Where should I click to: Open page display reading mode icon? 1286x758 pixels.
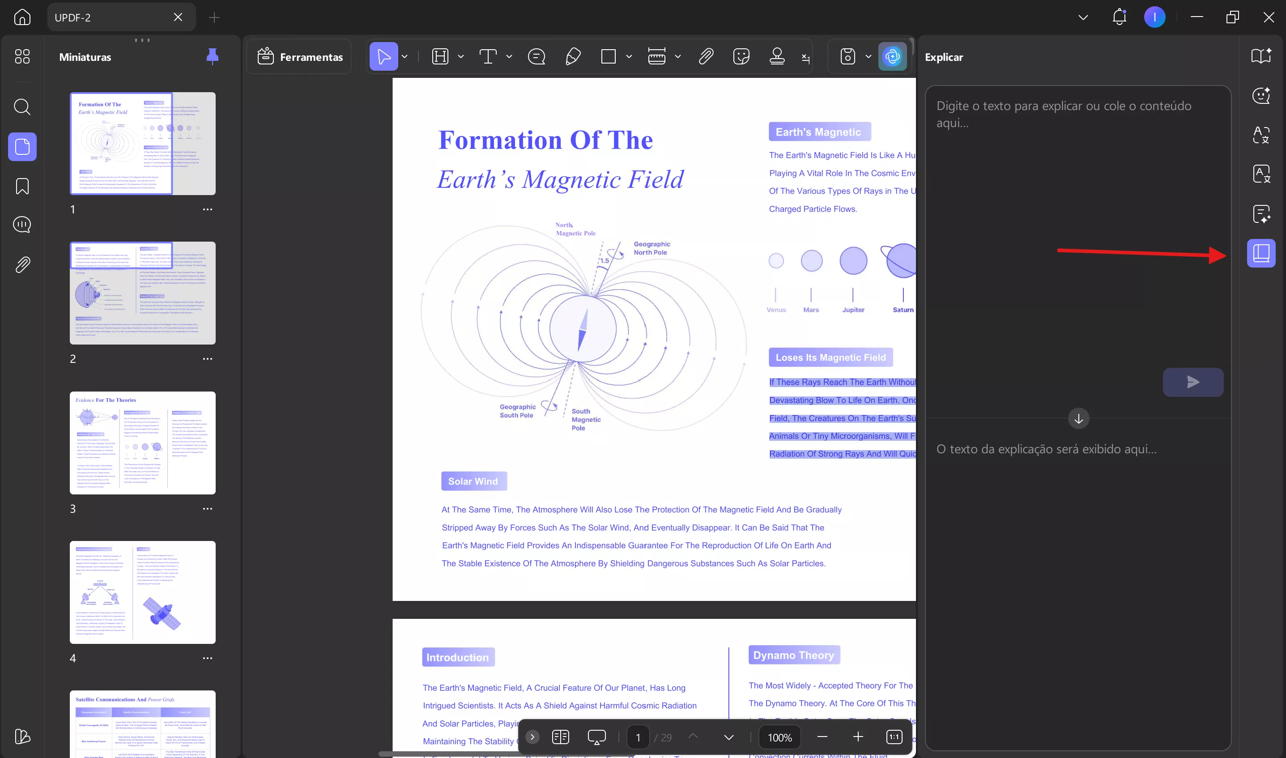(x=560, y=737)
